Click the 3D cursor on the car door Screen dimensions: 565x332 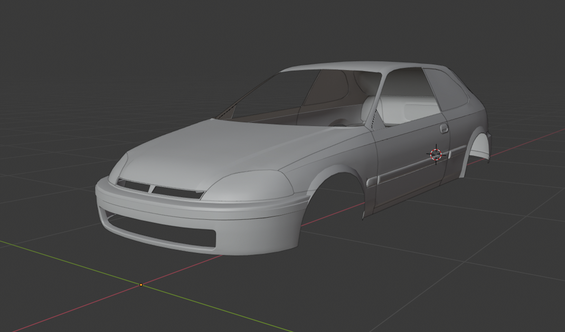(x=436, y=154)
